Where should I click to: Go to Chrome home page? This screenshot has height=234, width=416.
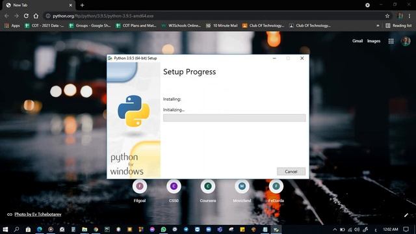click(x=36, y=16)
